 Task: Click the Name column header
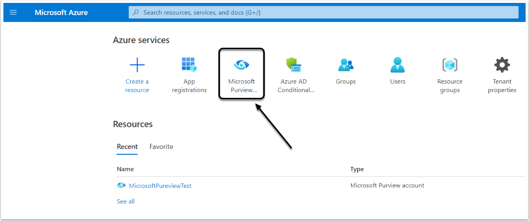pyautogui.click(x=125, y=169)
